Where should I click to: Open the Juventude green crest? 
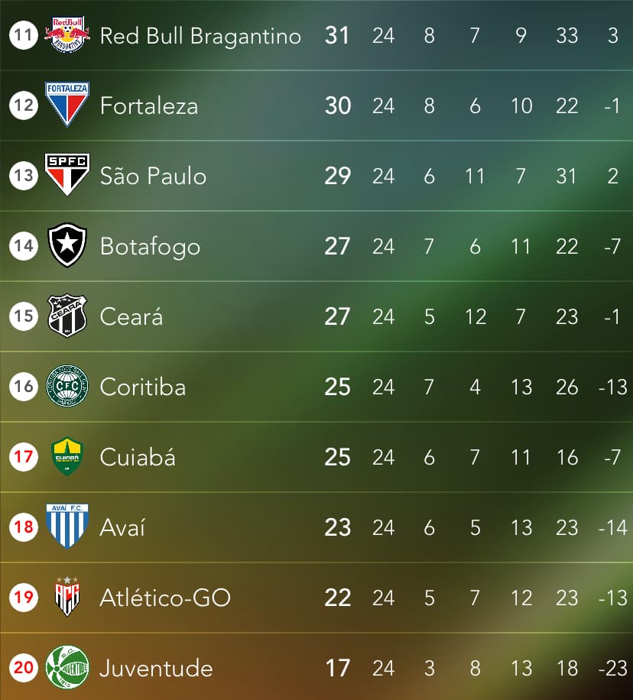67,667
